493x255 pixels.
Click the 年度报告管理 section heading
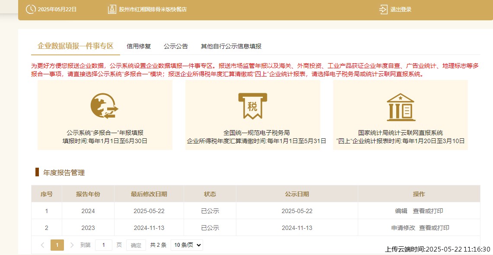point(64,172)
